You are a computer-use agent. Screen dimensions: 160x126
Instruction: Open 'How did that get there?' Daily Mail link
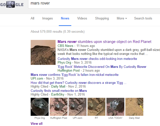[78, 83]
